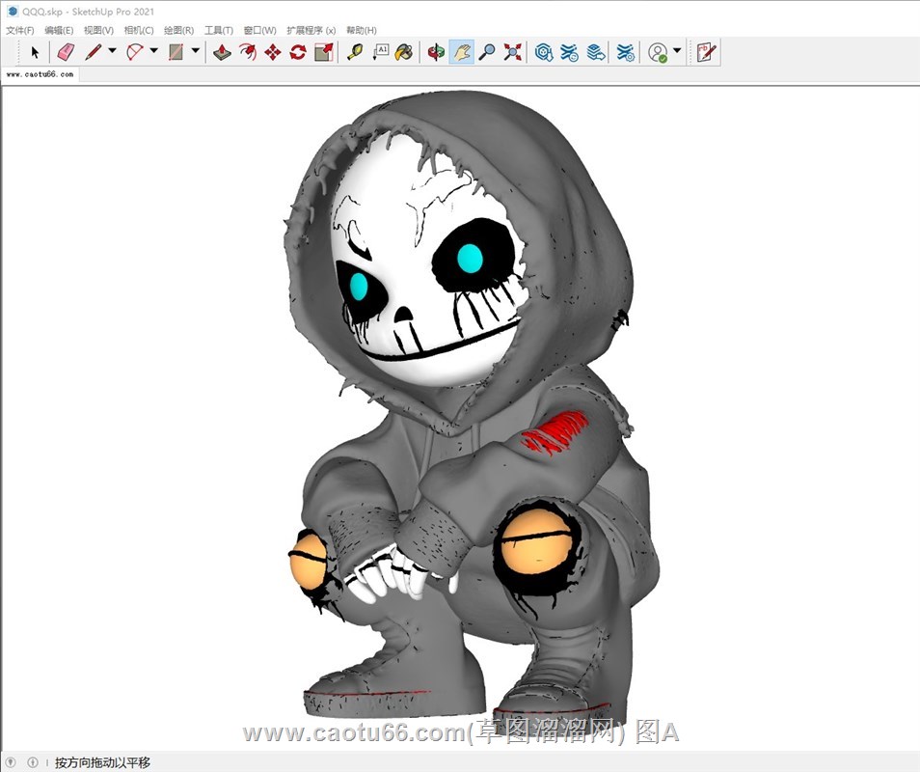Open the 相机(C) menu
Screen dimensions: 920x772
pyautogui.click(x=139, y=31)
